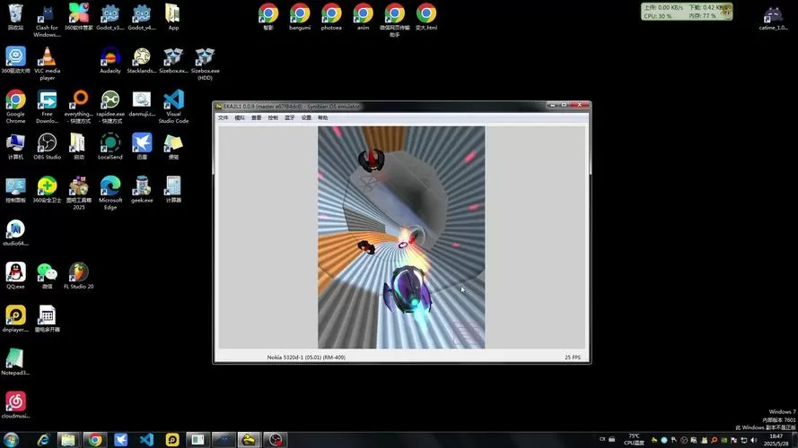Image resolution: width=798 pixels, height=448 pixels.
Task: Select the Audacity desktop icon
Action: (x=110, y=60)
